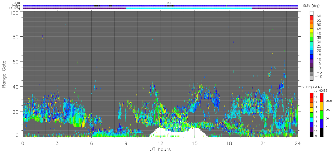
Task: Click the '25' label on the ELEV color bar
Action: coord(319,46)
